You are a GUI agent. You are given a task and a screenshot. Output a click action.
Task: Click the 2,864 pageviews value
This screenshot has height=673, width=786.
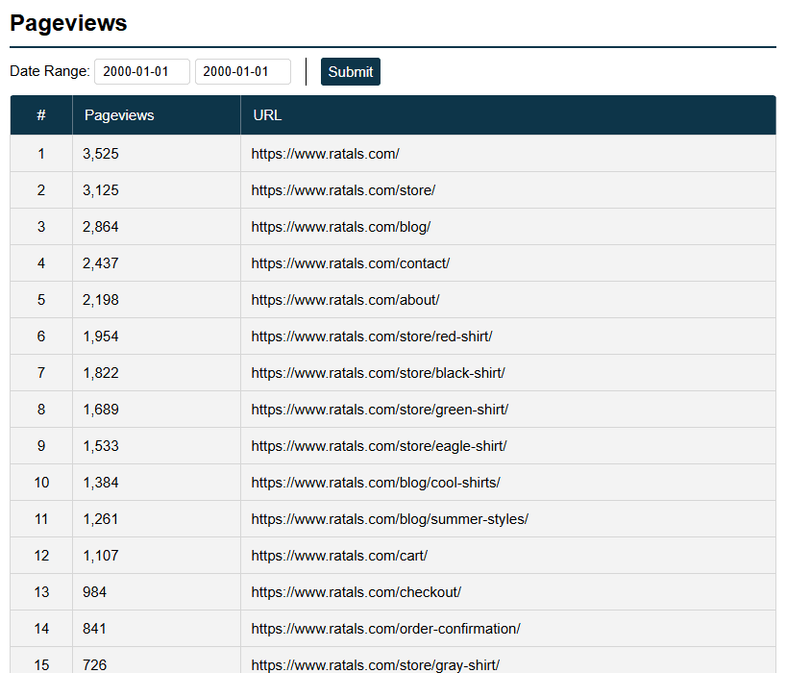[x=101, y=227]
